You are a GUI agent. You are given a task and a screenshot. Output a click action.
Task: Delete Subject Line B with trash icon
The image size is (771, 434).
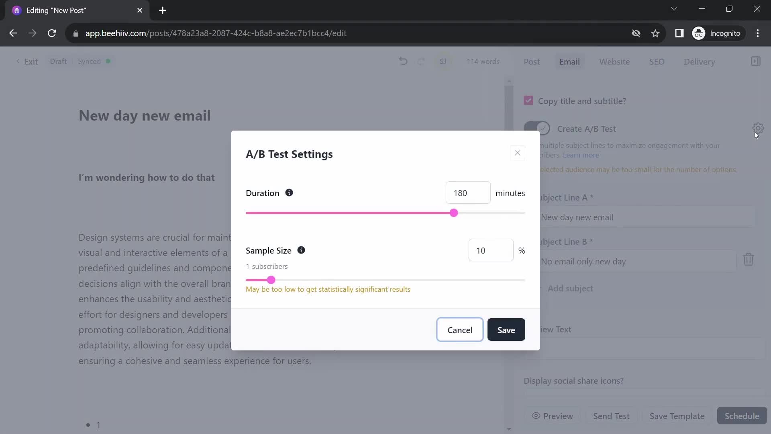pyautogui.click(x=748, y=260)
